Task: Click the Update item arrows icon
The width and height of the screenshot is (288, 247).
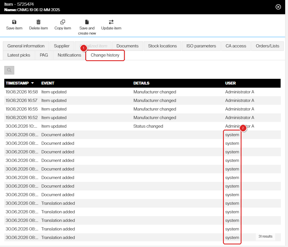Action: point(111,22)
